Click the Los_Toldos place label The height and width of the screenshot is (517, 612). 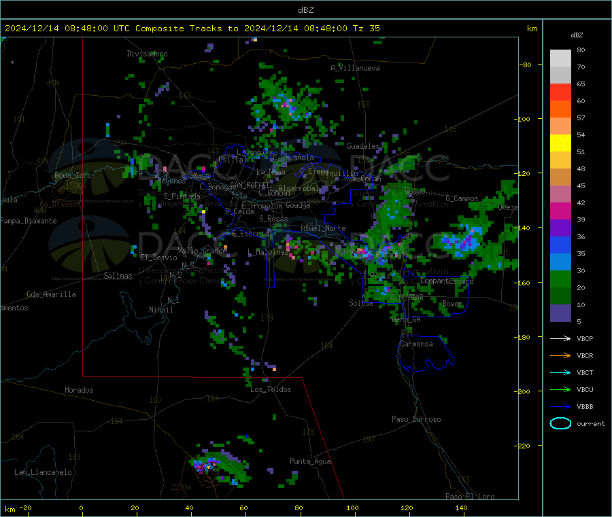point(271,389)
